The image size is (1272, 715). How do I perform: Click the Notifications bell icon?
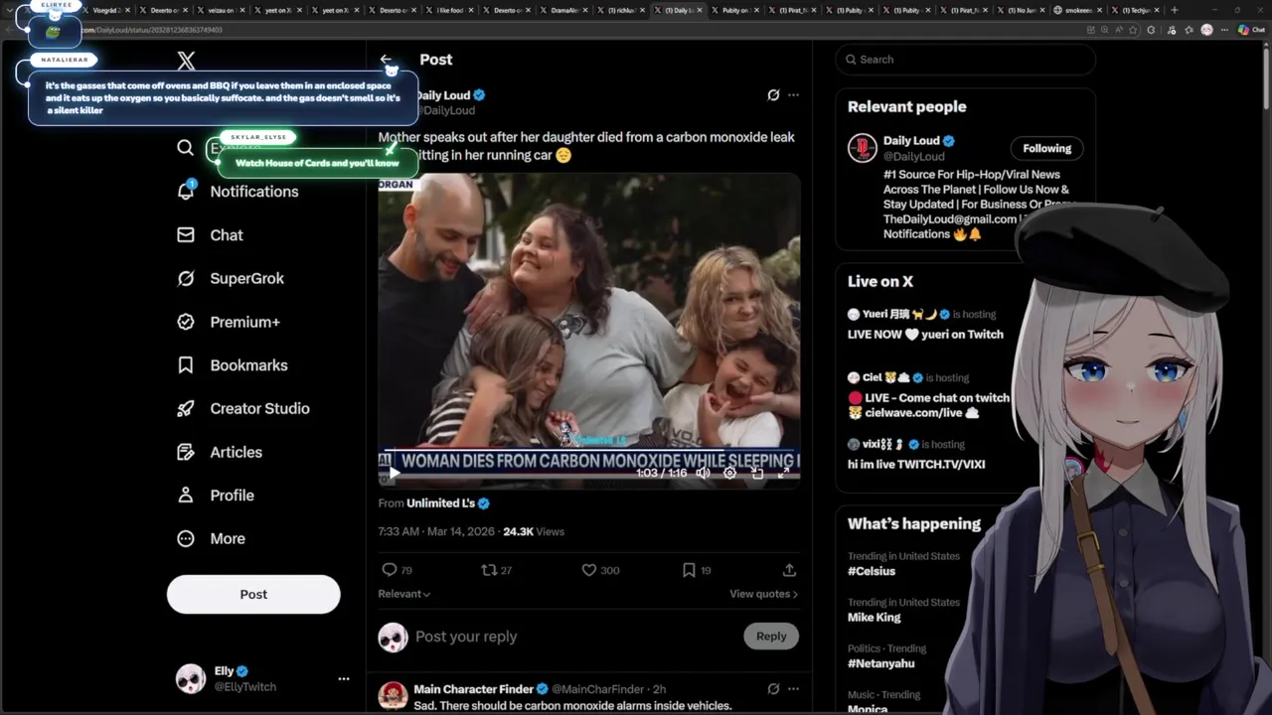[185, 192]
